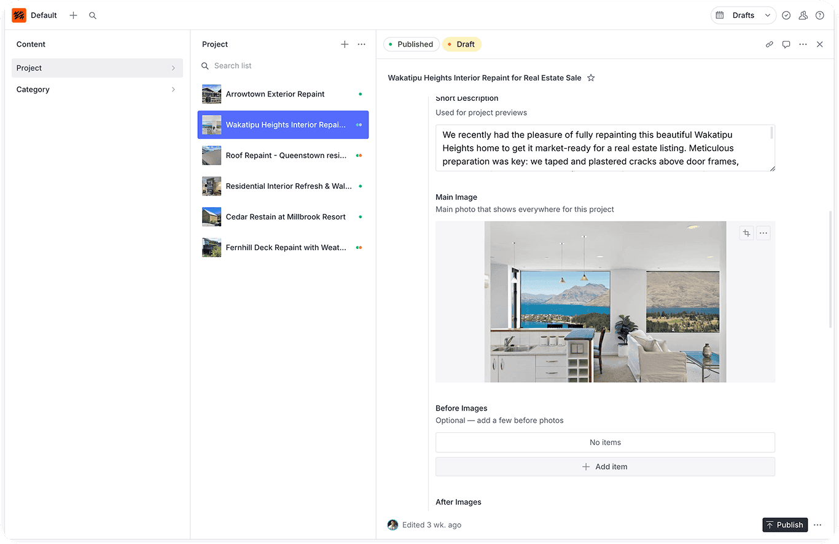Switch to the Published perspective tab

coord(411,44)
